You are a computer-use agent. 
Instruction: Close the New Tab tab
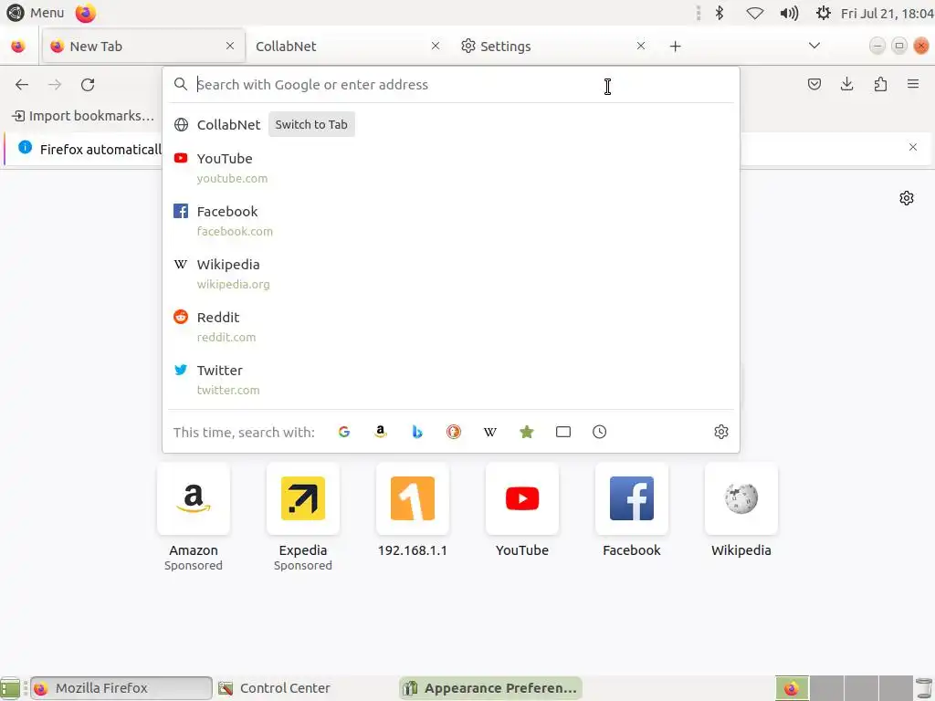pos(230,46)
